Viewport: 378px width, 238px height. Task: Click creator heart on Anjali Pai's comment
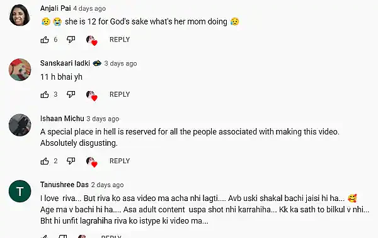[x=91, y=40]
